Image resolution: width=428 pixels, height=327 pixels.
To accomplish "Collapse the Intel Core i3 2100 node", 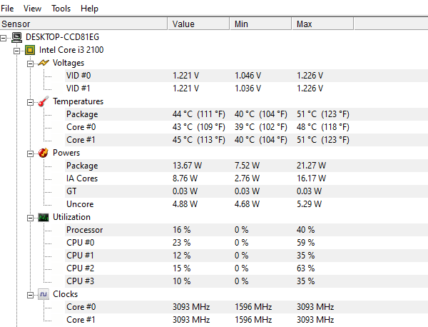I will coord(16,51).
